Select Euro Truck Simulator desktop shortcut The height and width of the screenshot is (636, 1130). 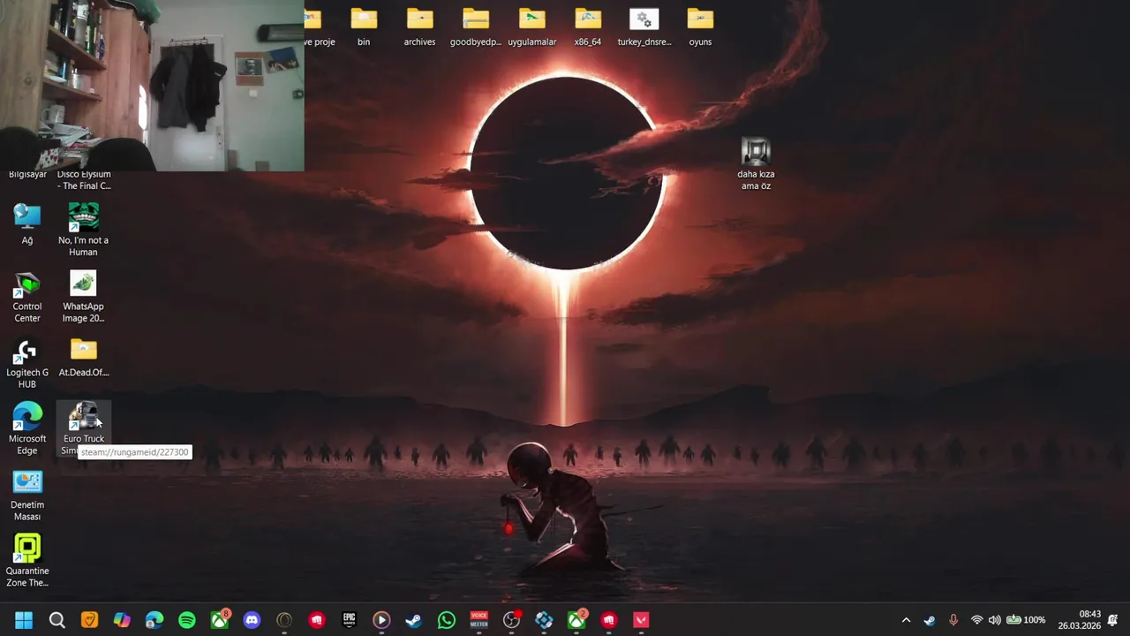click(84, 429)
